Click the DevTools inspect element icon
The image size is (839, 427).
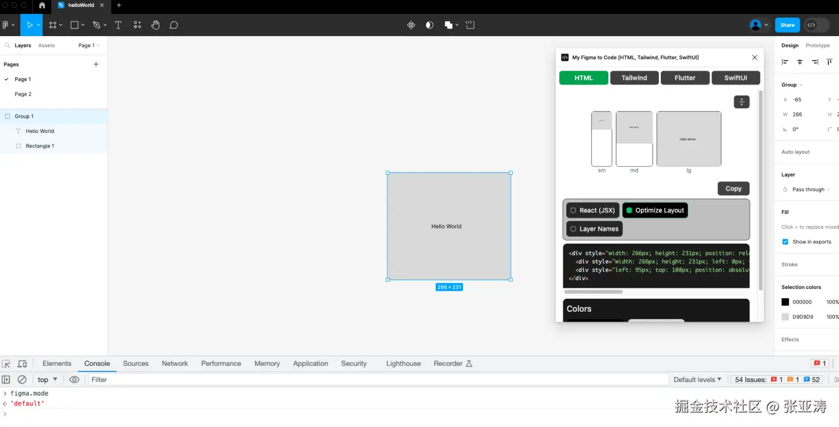[x=6, y=364]
